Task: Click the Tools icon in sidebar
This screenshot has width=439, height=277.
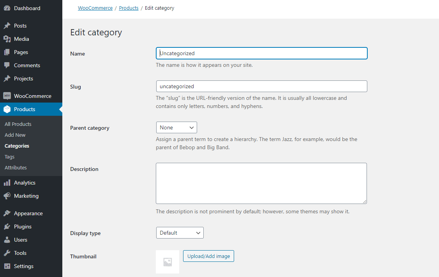Action: tap(8, 253)
